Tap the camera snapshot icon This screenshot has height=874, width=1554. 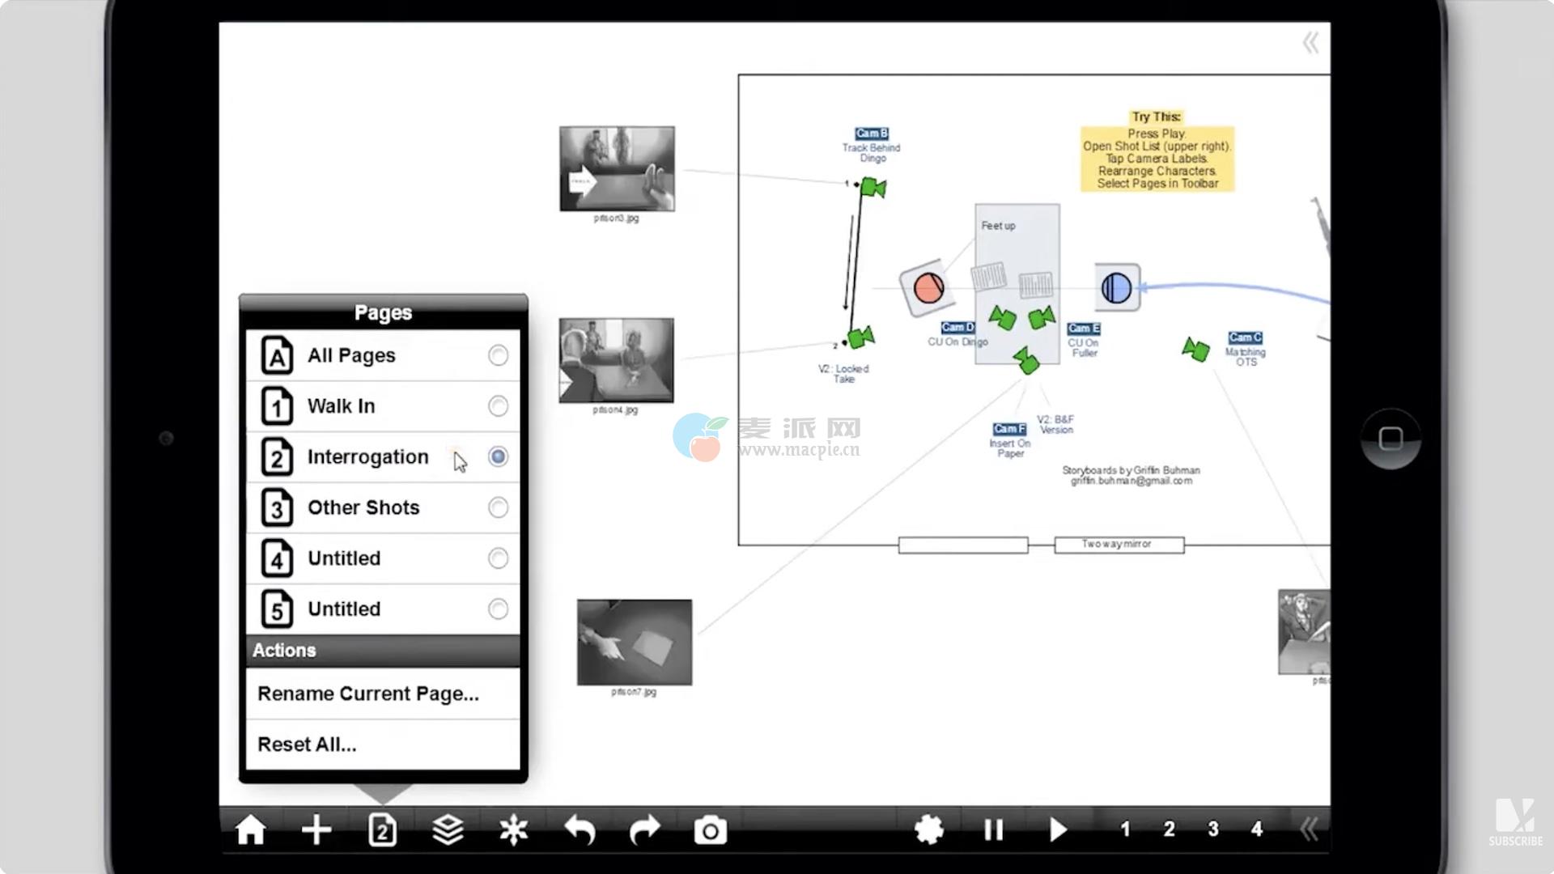[710, 830]
